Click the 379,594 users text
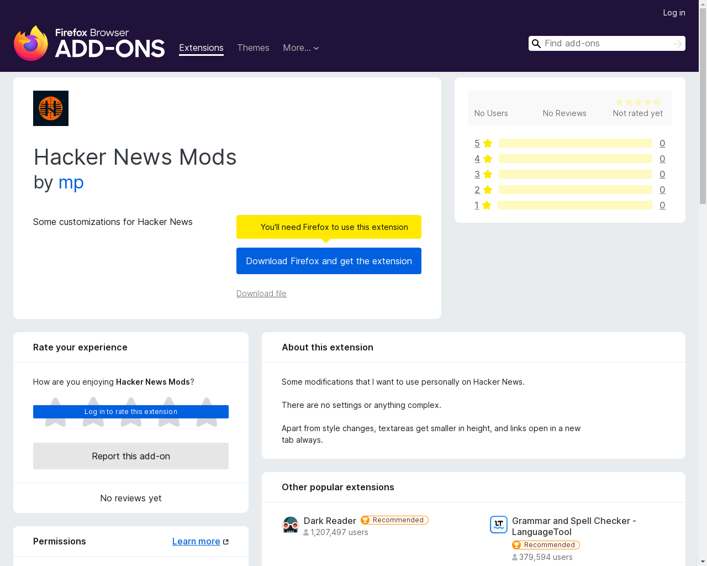This screenshot has width=707, height=566. [x=546, y=557]
